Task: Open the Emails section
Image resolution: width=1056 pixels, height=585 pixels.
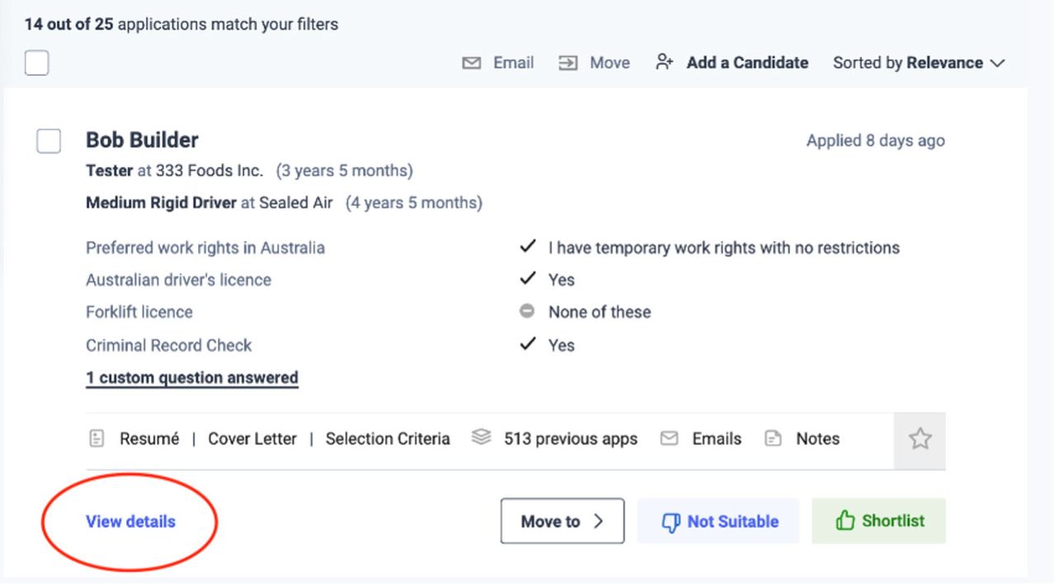Action: coord(716,439)
